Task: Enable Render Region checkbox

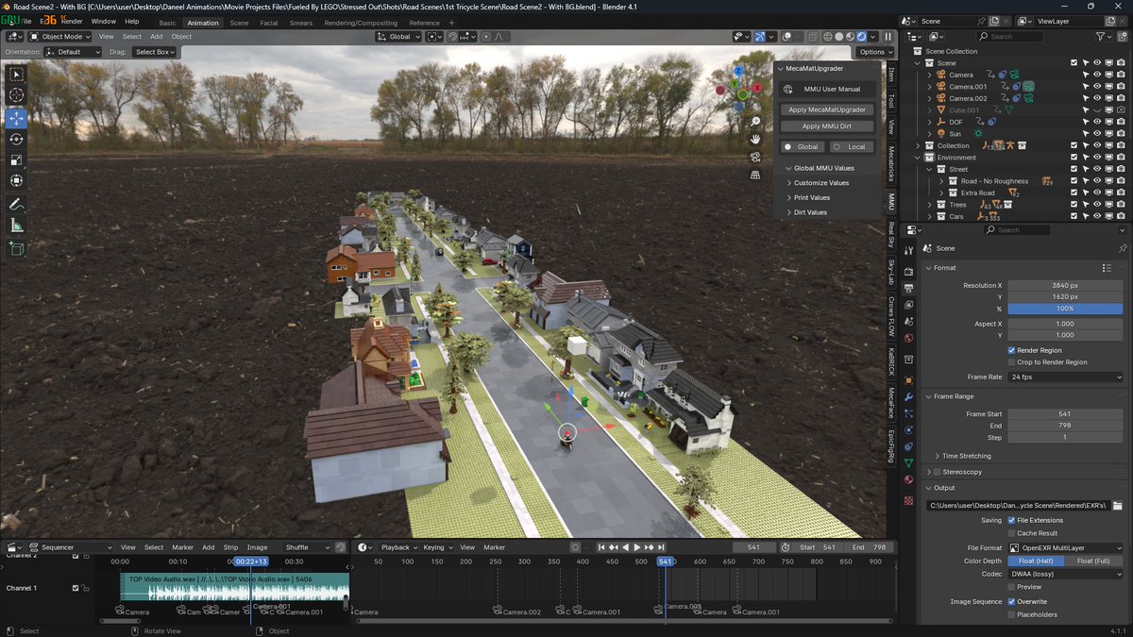Action: (x=1011, y=350)
